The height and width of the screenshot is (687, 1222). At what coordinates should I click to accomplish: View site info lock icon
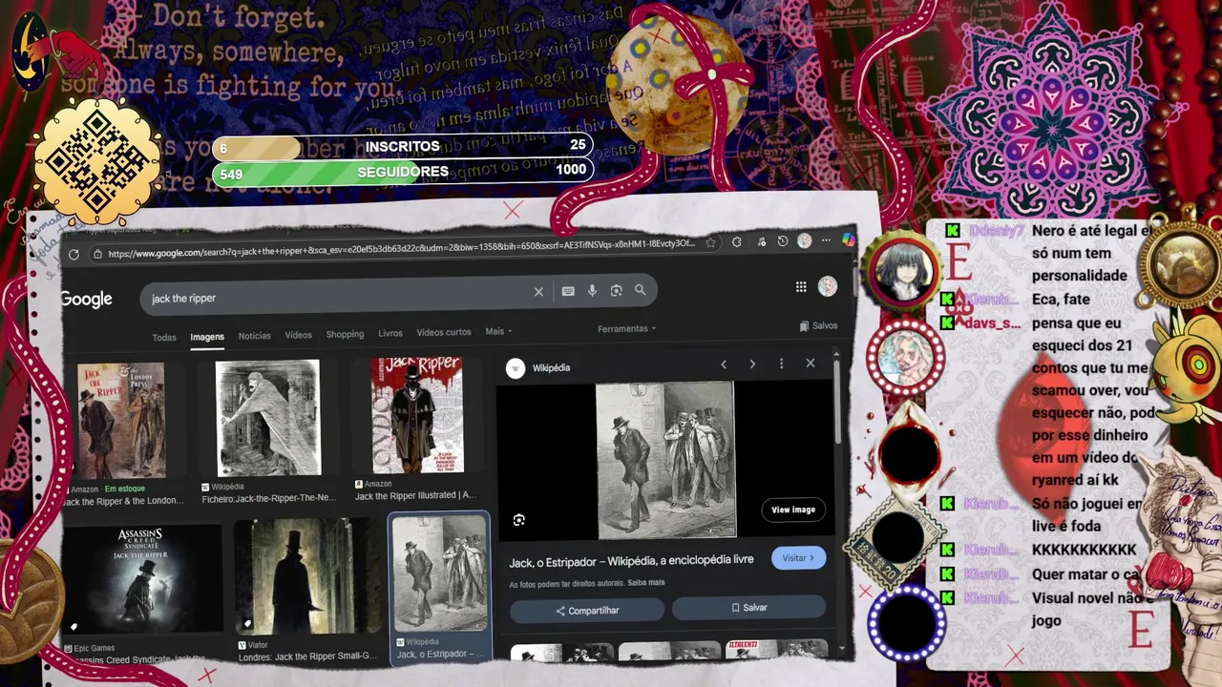pos(97,254)
